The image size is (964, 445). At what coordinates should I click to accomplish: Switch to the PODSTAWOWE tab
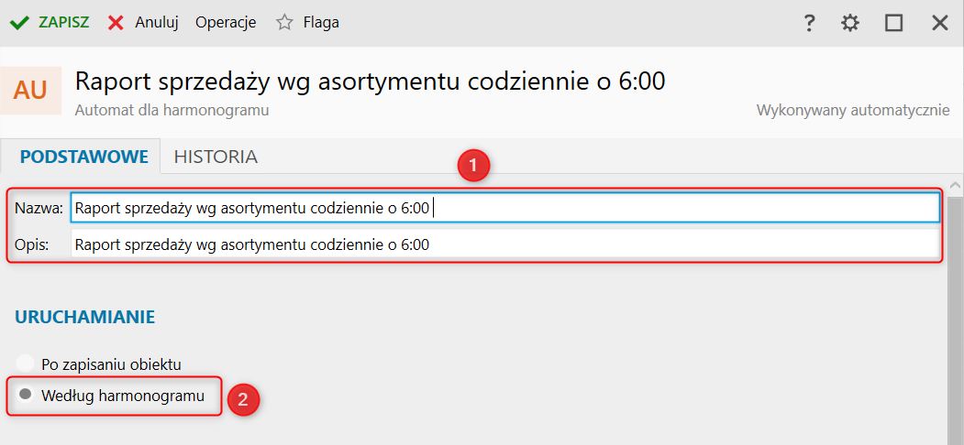pyautogui.click(x=84, y=157)
